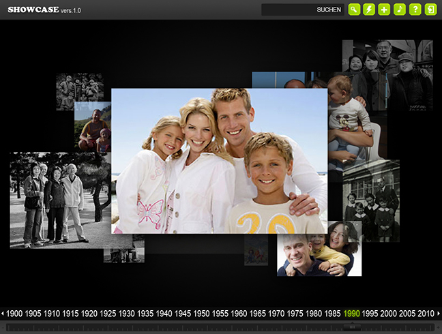The height and width of the screenshot is (334, 442).
Task: Click the timeline scrollbar handle
Action: 352,327
